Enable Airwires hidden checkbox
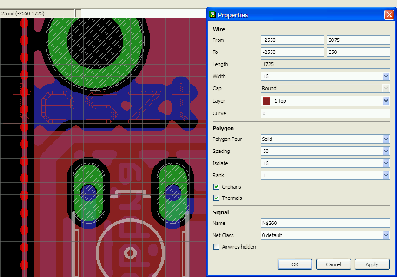 click(216, 247)
